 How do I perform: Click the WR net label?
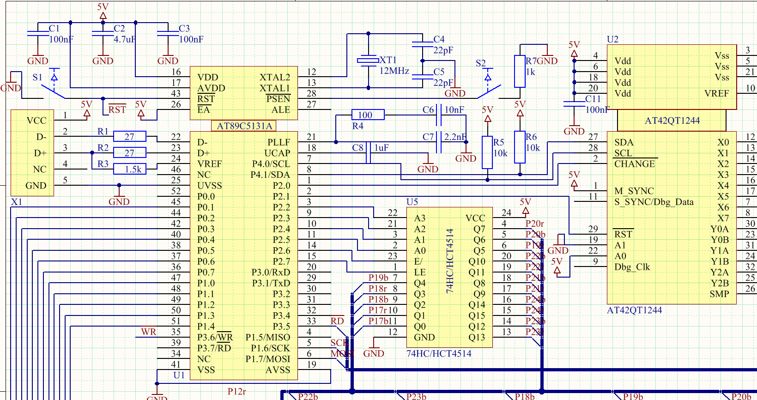[x=149, y=332]
